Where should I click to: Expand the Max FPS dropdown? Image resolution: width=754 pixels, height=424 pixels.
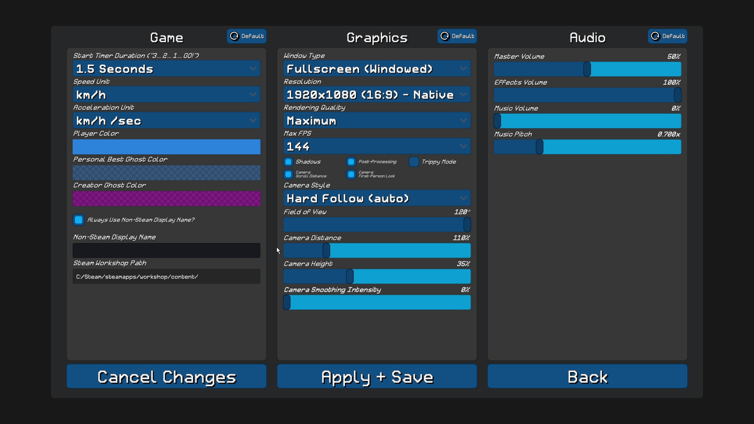[x=377, y=146]
